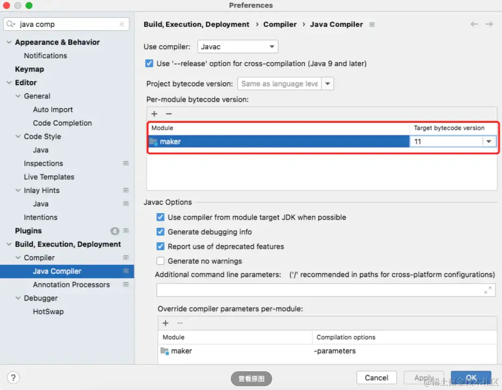
Task: Click the OK button
Action: [x=471, y=378]
